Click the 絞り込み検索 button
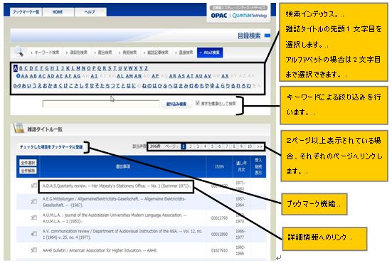Viewport: 392px width, 263px height. (176, 104)
